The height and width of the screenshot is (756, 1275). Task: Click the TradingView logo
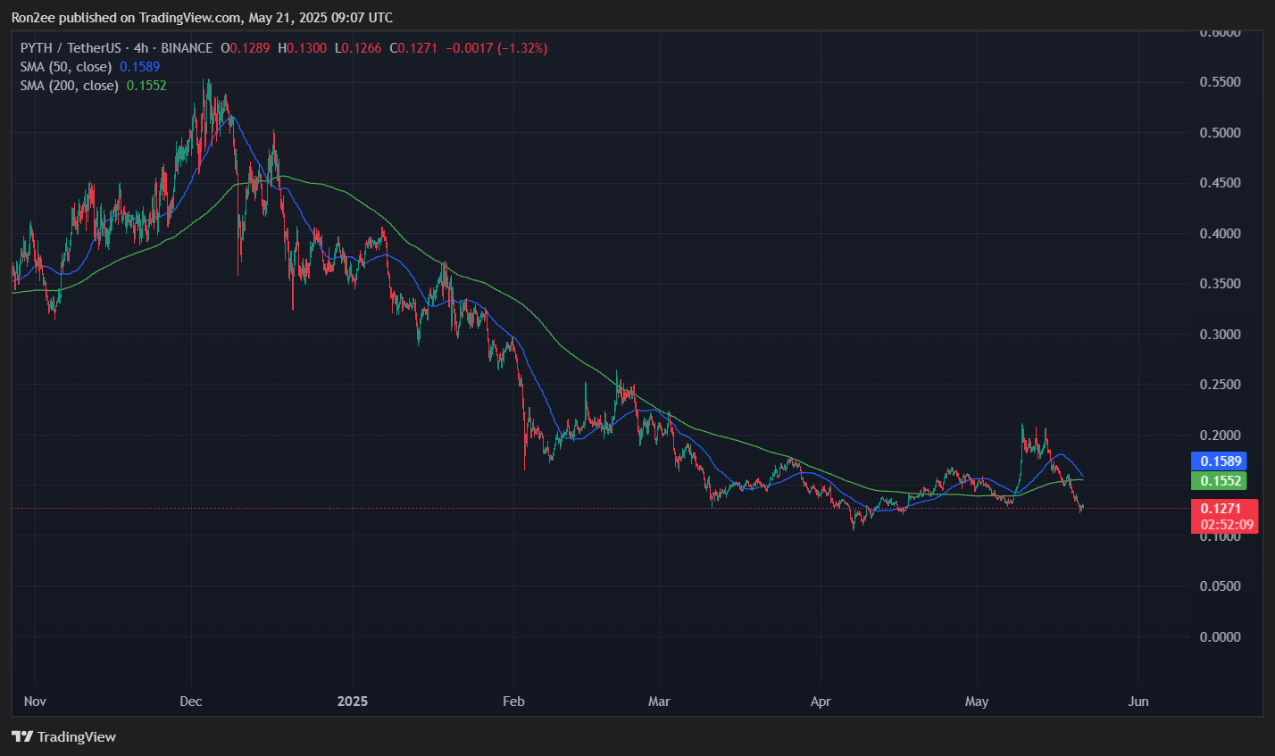pos(62,736)
